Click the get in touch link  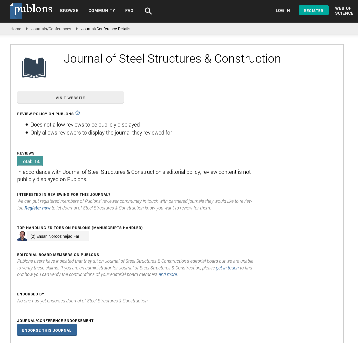[227, 268]
